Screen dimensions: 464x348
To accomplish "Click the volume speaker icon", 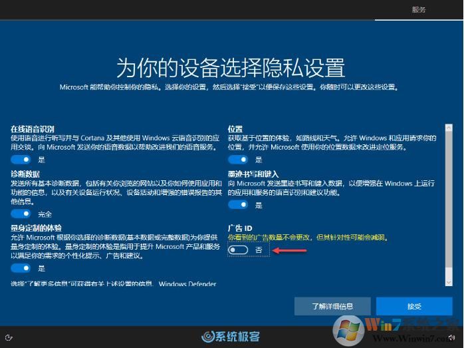I will [x=452, y=337].
